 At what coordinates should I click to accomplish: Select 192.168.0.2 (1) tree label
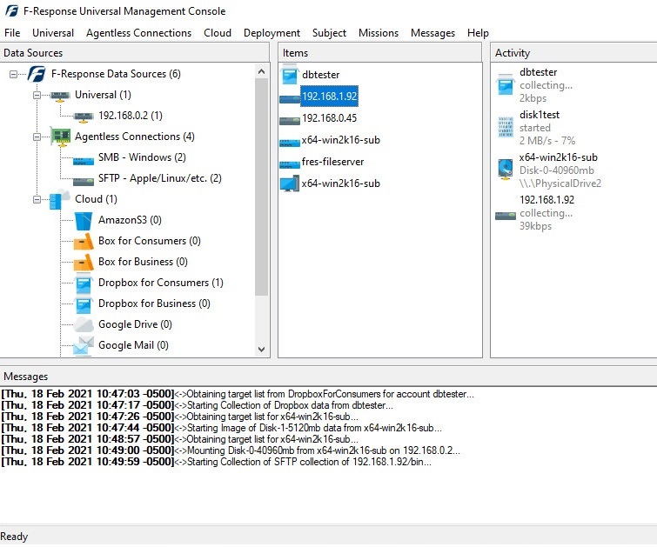click(131, 116)
